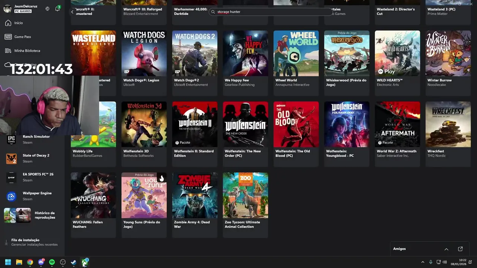Image resolution: width=477 pixels, height=268 pixels.
Task: Open Zombie Army 4: Dead War cover
Action: coord(195,195)
